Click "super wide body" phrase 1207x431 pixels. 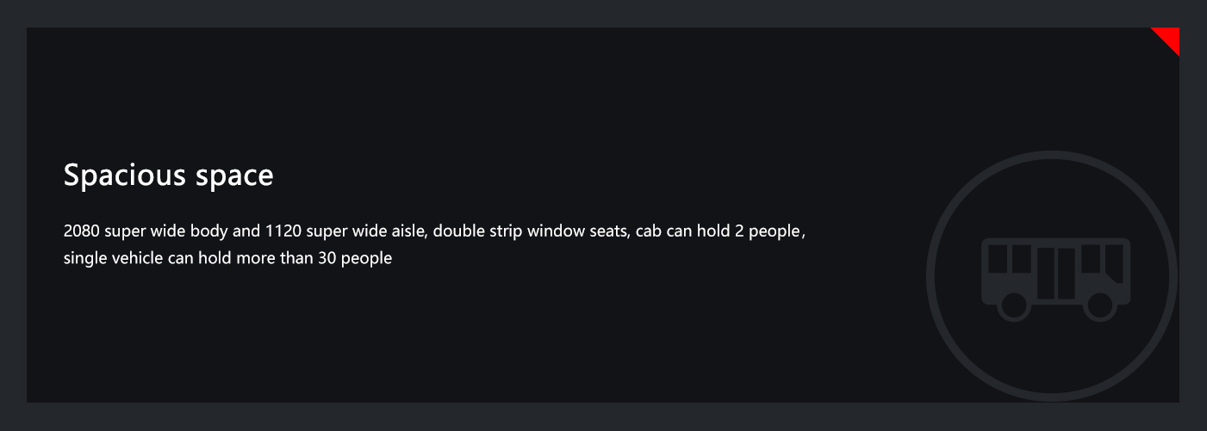pyautogui.click(x=166, y=232)
